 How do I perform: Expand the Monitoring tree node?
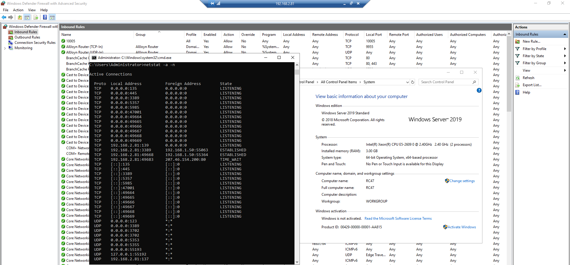pyautogui.click(x=5, y=48)
